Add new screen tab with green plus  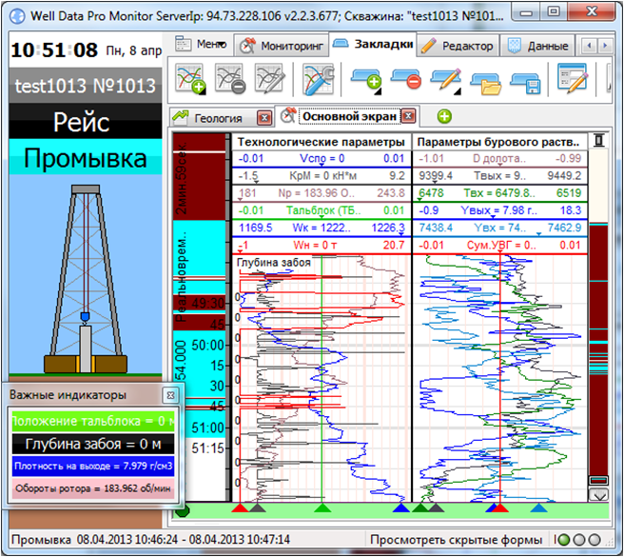click(444, 117)
